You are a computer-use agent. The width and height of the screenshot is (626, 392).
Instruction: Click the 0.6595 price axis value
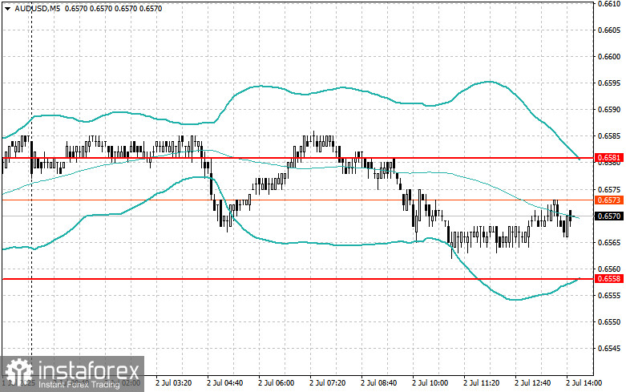tap(609, 83)
